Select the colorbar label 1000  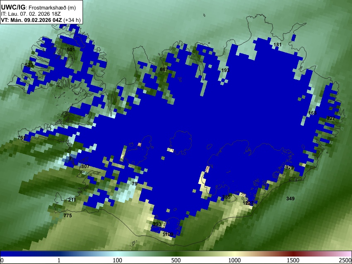coord(234,260)
